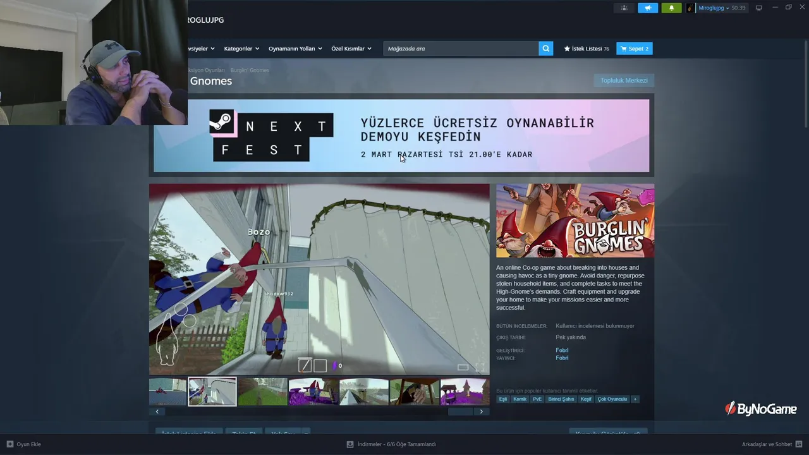Click the magnifier search button
Image resolution: width=809 pixels, height=455 pixels.
tap(545, 48)
